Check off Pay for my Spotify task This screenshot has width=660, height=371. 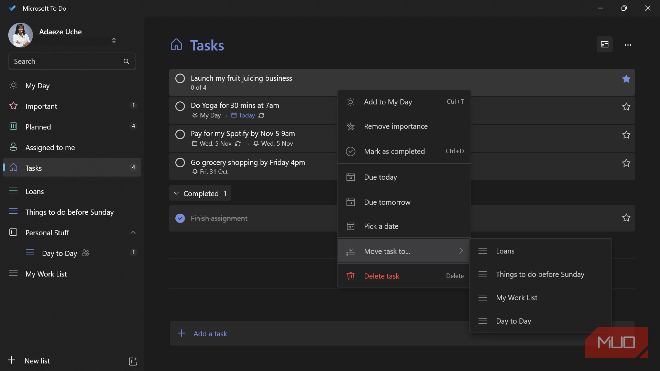pos(180,134)
